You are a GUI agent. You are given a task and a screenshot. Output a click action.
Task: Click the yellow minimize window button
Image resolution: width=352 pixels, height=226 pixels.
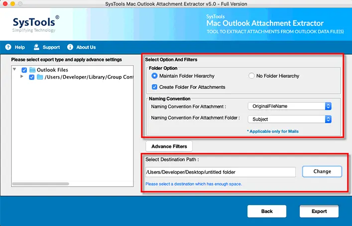pos(12,3)
